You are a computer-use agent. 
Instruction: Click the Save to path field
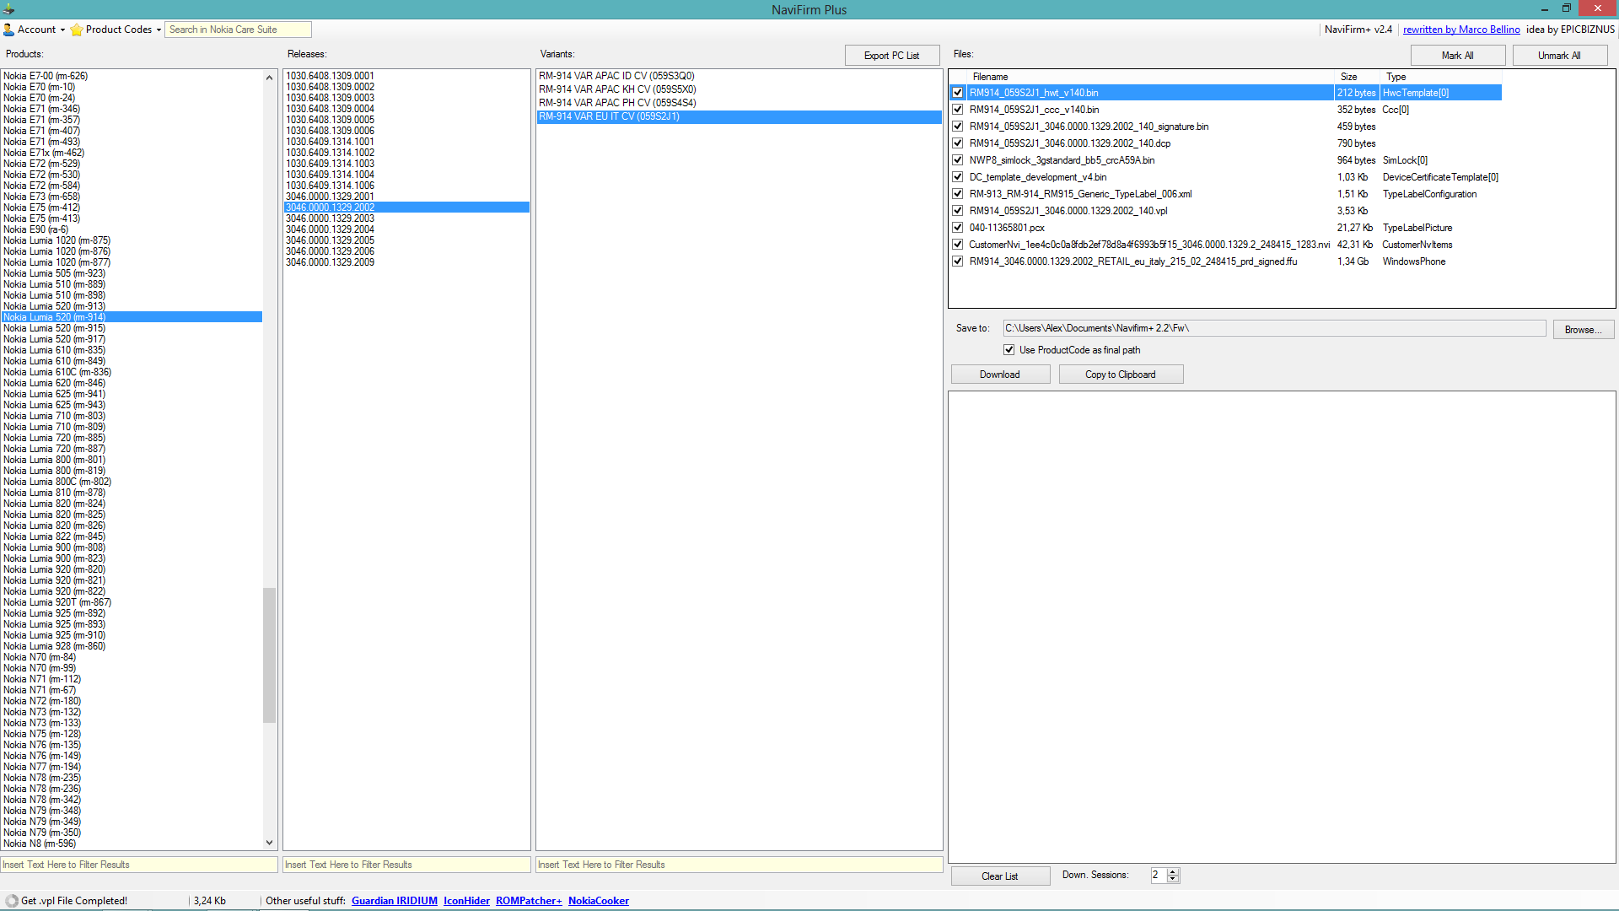1273,329
